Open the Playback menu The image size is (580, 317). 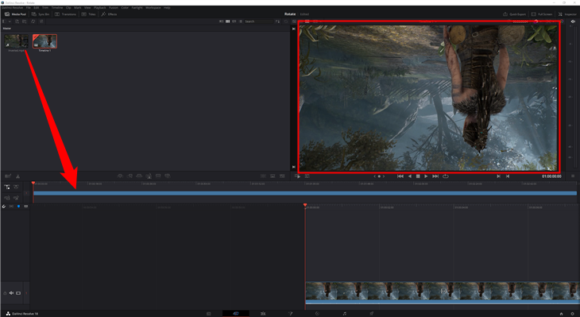pyautogui.click(x=100, y=7)
